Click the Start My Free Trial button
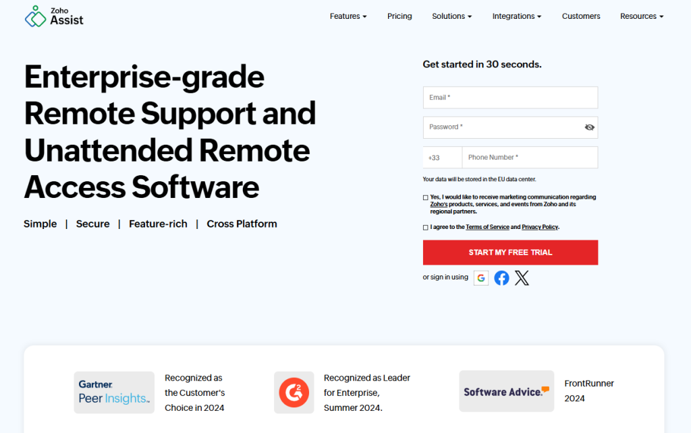691x433 pixels. (x=510, y=253)
